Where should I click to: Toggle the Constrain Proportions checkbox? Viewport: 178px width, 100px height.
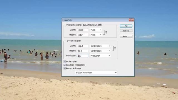[x=65, y=65]
